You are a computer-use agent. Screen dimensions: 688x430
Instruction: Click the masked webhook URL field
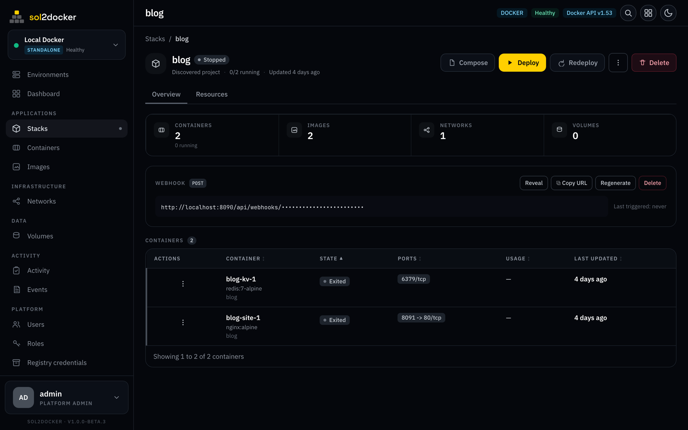pos(381,207)
